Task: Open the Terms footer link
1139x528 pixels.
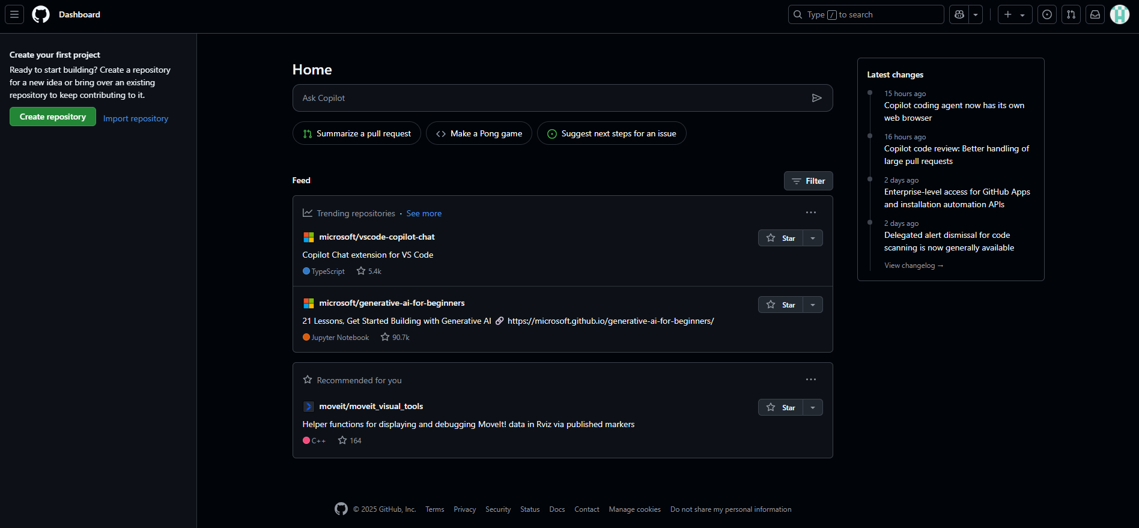Action: pos(435,509)
